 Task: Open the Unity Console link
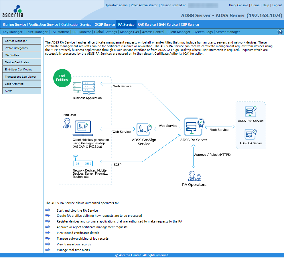pyautogui.click(x=238, y=5)
